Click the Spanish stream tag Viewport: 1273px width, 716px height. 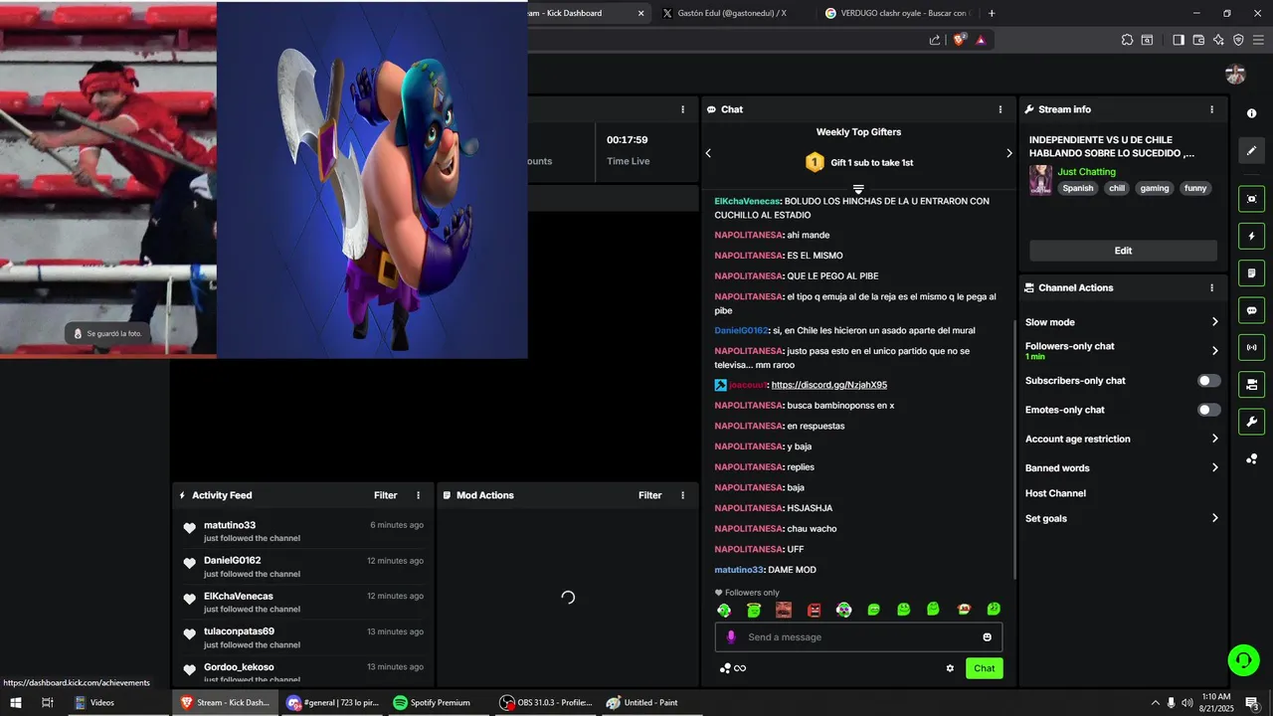coord(1077,188)
